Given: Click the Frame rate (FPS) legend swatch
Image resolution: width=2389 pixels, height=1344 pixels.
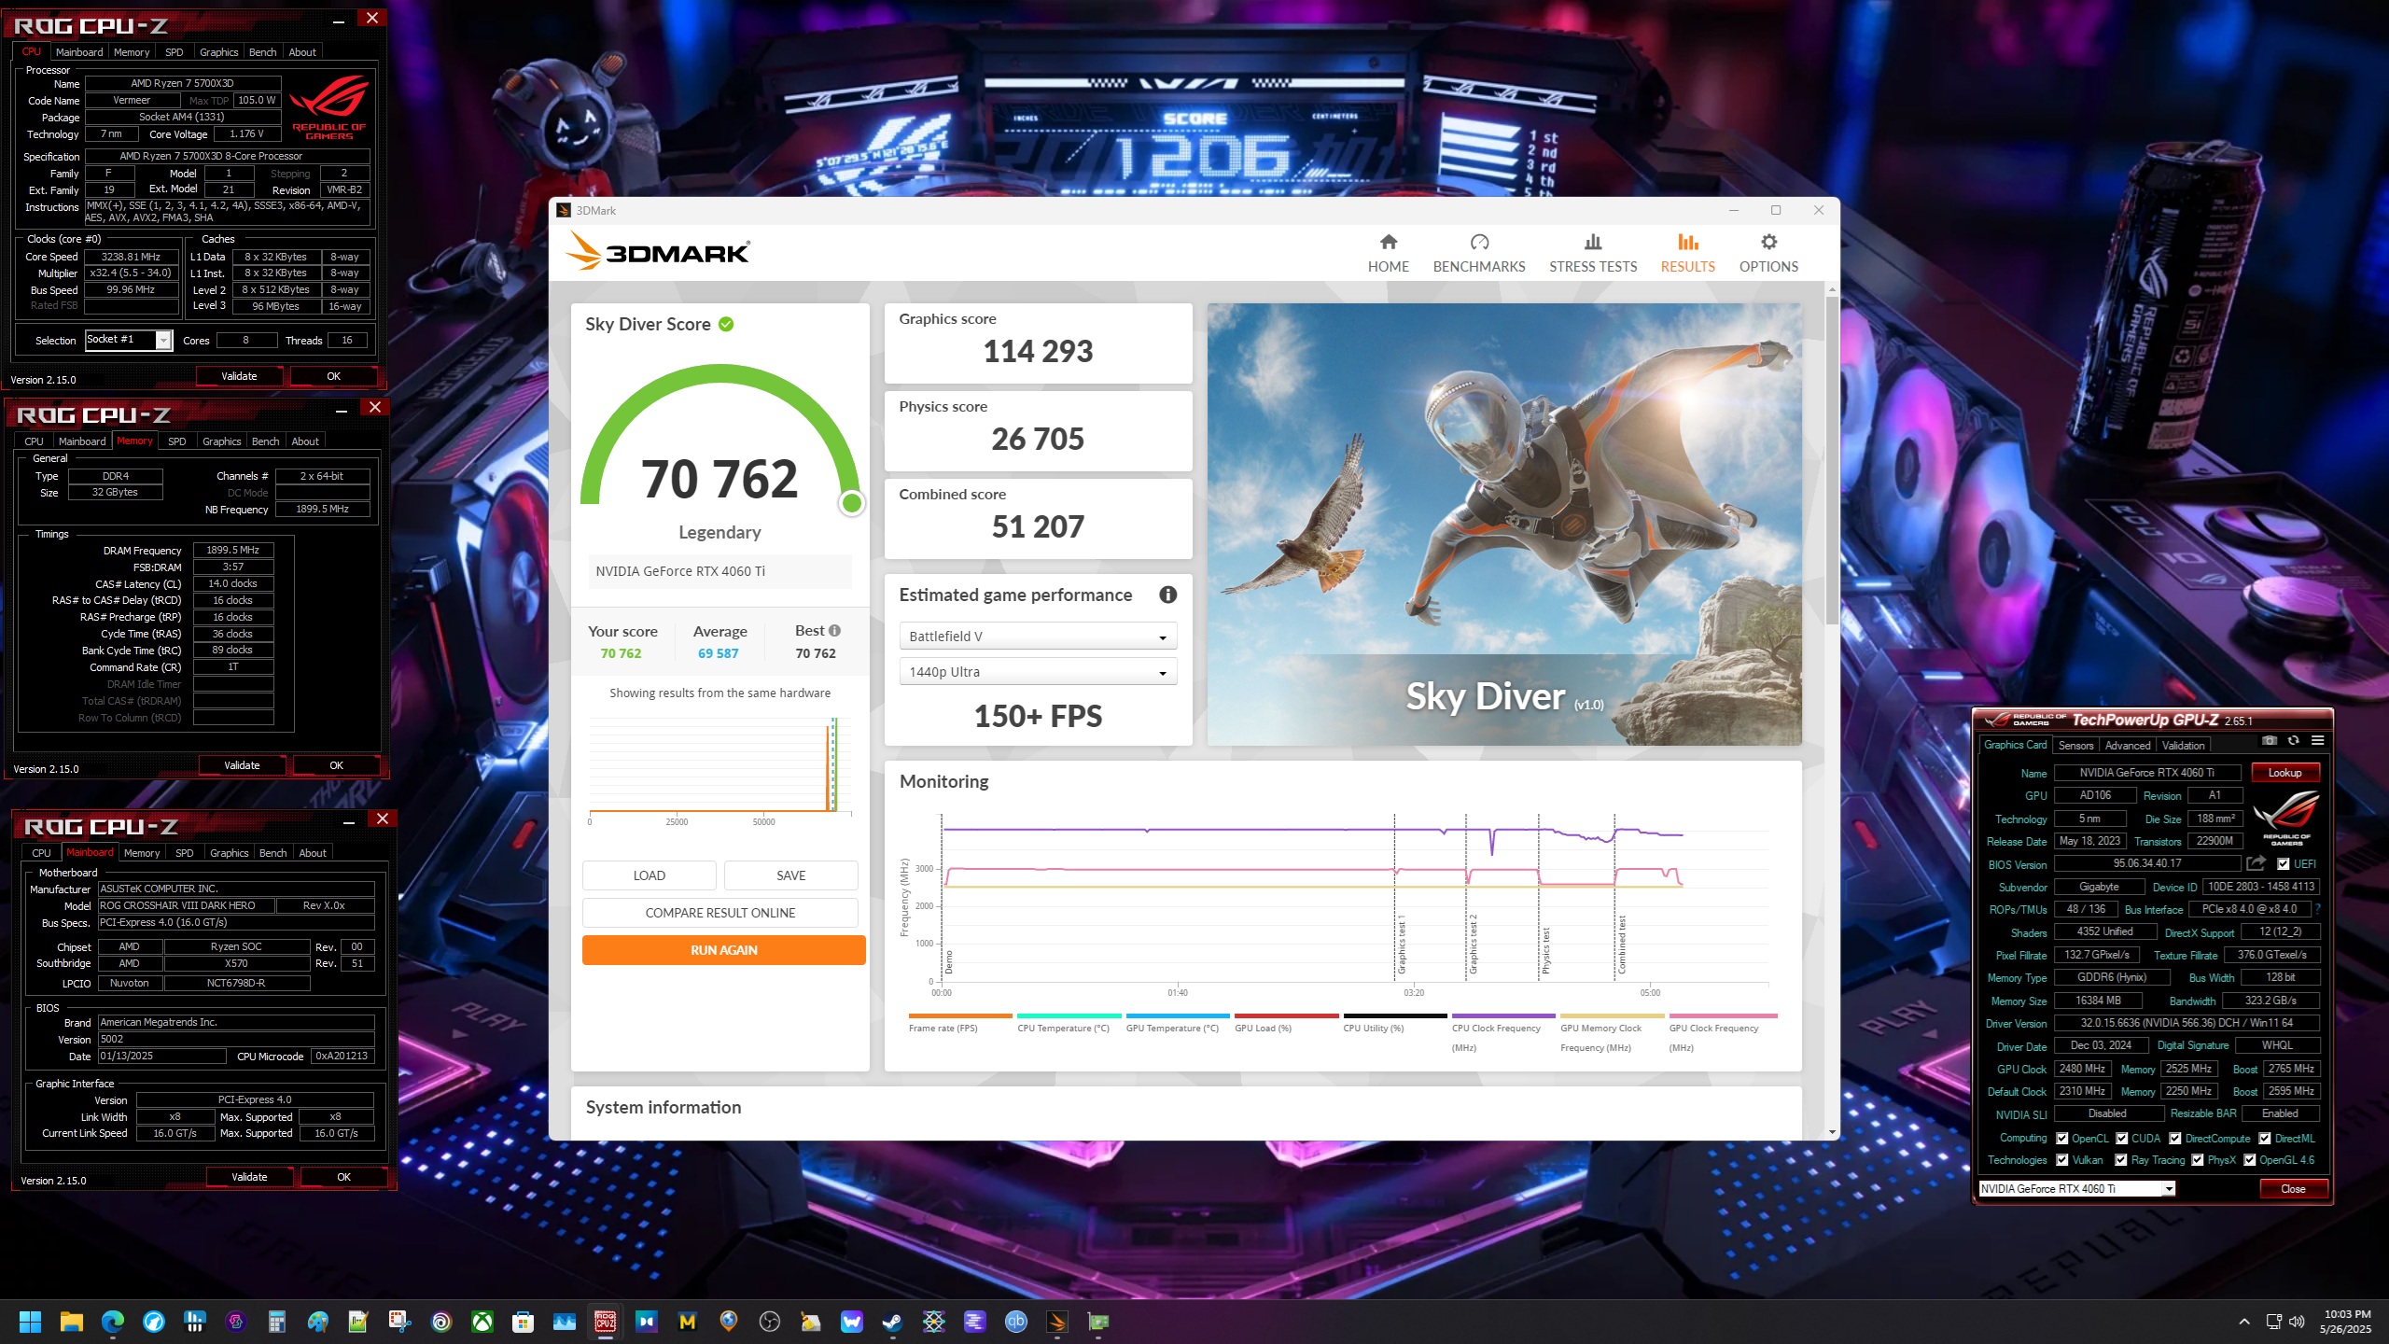Looking at the screenshot, I should [960, 1015].
